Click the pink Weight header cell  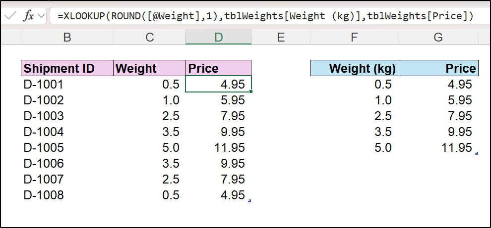(x=149, y=68)
